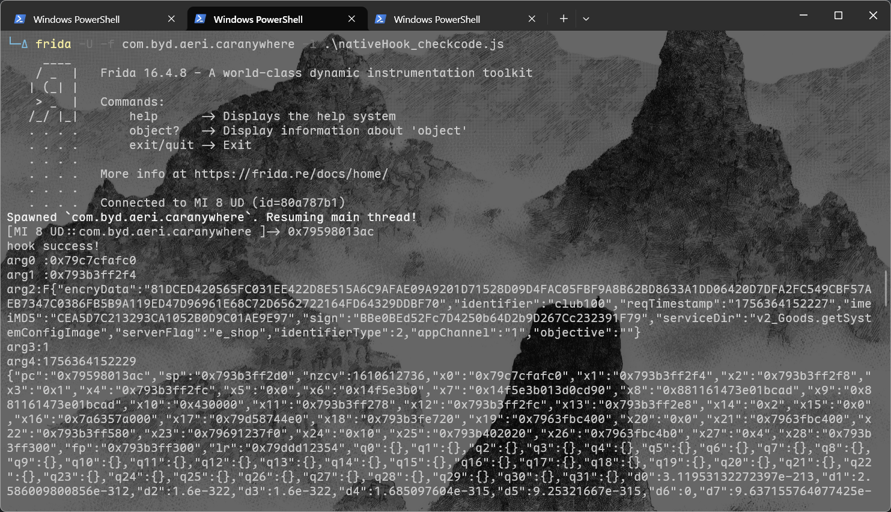Screen dimensions: 891x512
Task: Click PowerShell icon on middle tab
Action: (200, 19)
